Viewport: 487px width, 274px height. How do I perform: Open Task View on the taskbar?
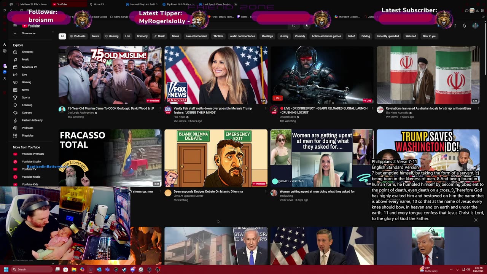57,269
